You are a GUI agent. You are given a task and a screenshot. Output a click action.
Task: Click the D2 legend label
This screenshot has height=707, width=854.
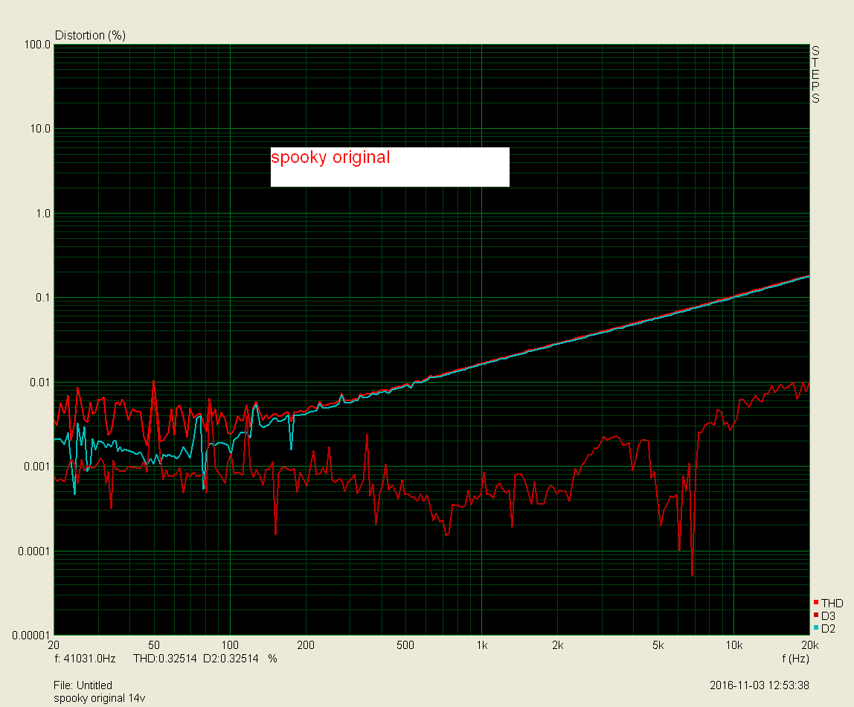click(x=828, y=629)
